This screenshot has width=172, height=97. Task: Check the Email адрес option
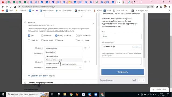(42, 40)
